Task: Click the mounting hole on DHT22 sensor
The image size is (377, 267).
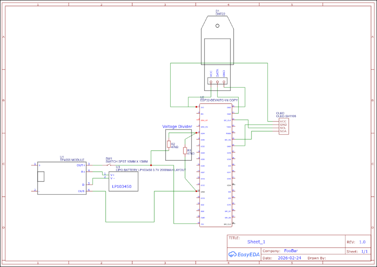Action: [217, 25]
